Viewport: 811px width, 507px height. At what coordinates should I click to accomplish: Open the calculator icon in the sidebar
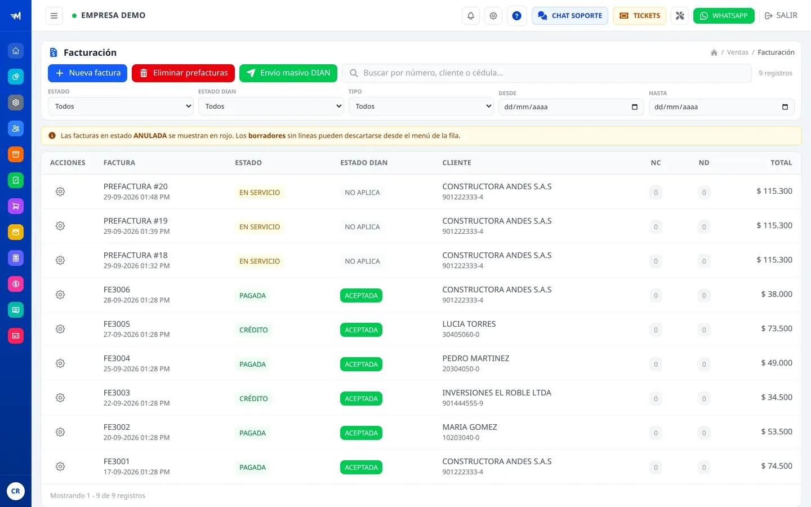coord(16,258)
